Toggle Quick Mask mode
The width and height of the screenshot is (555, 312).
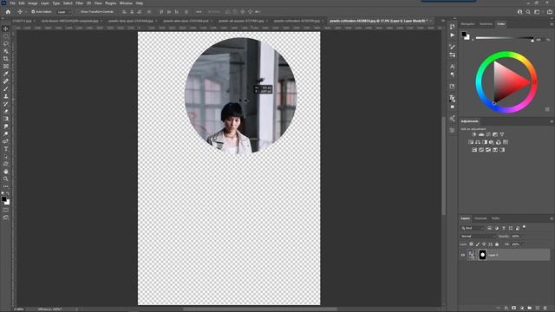[x=6, y=210]
